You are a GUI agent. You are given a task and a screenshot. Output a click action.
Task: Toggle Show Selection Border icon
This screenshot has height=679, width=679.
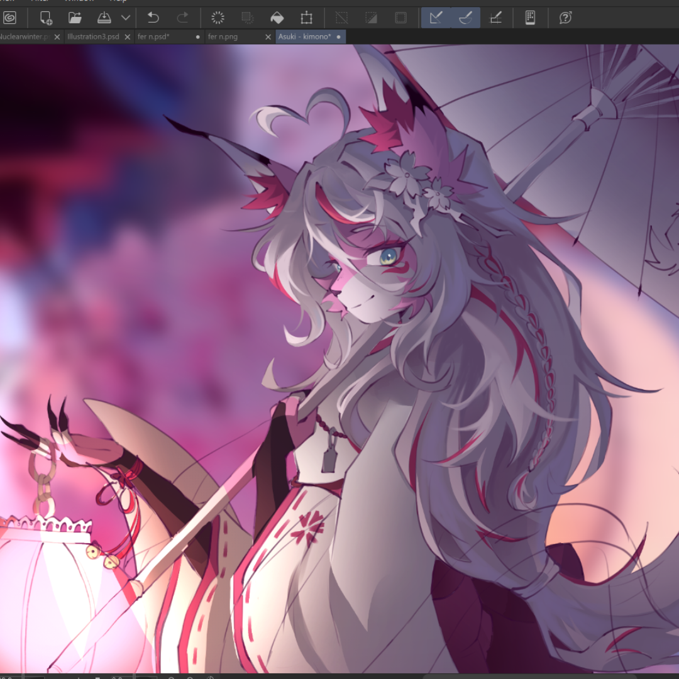pyautogui.click(x=401, y=18)
